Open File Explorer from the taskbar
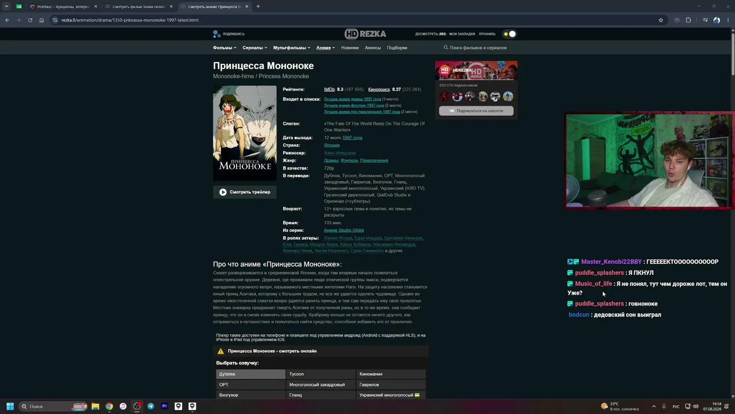Image resolution: width=735 pixels, height=414 pixels. (x=96, y=406)
